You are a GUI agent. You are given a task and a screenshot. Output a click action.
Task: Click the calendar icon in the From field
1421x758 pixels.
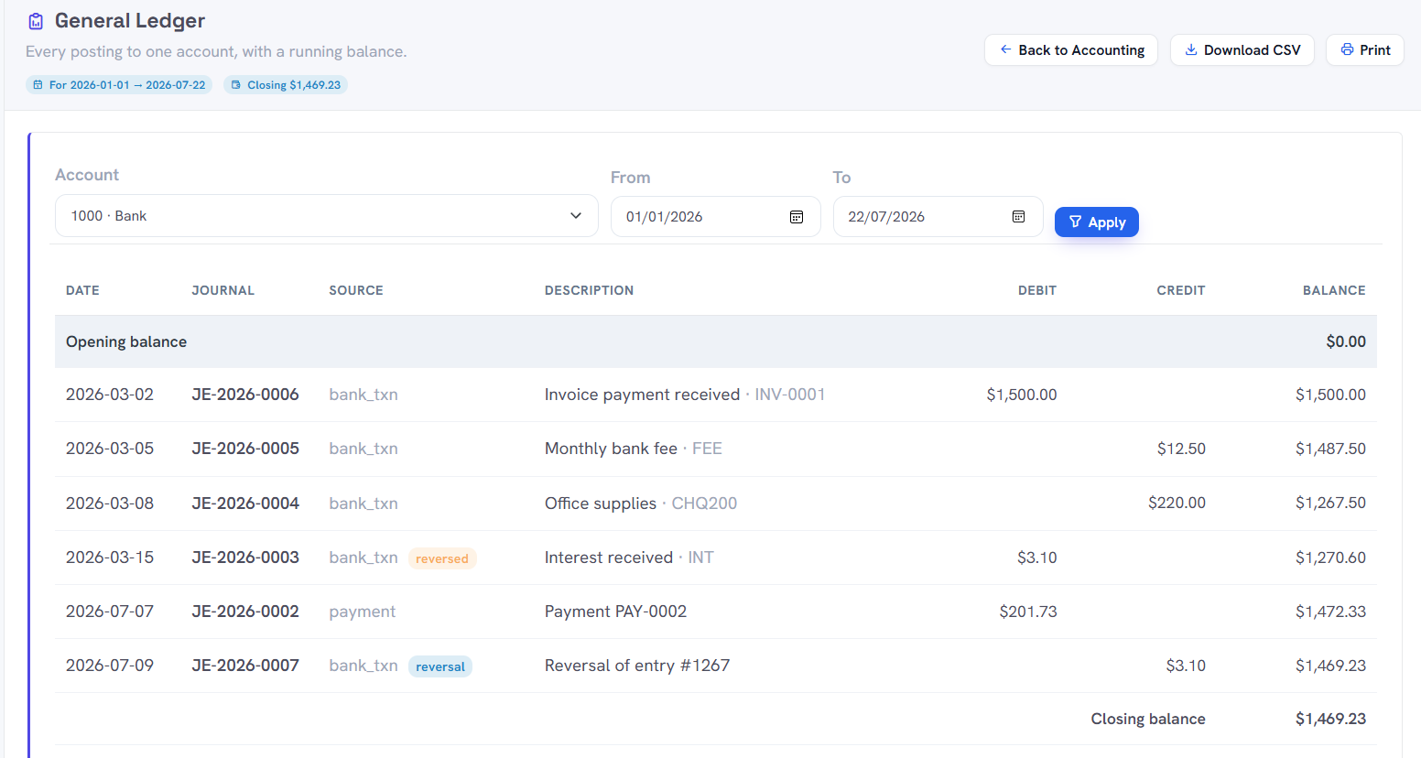797,217
